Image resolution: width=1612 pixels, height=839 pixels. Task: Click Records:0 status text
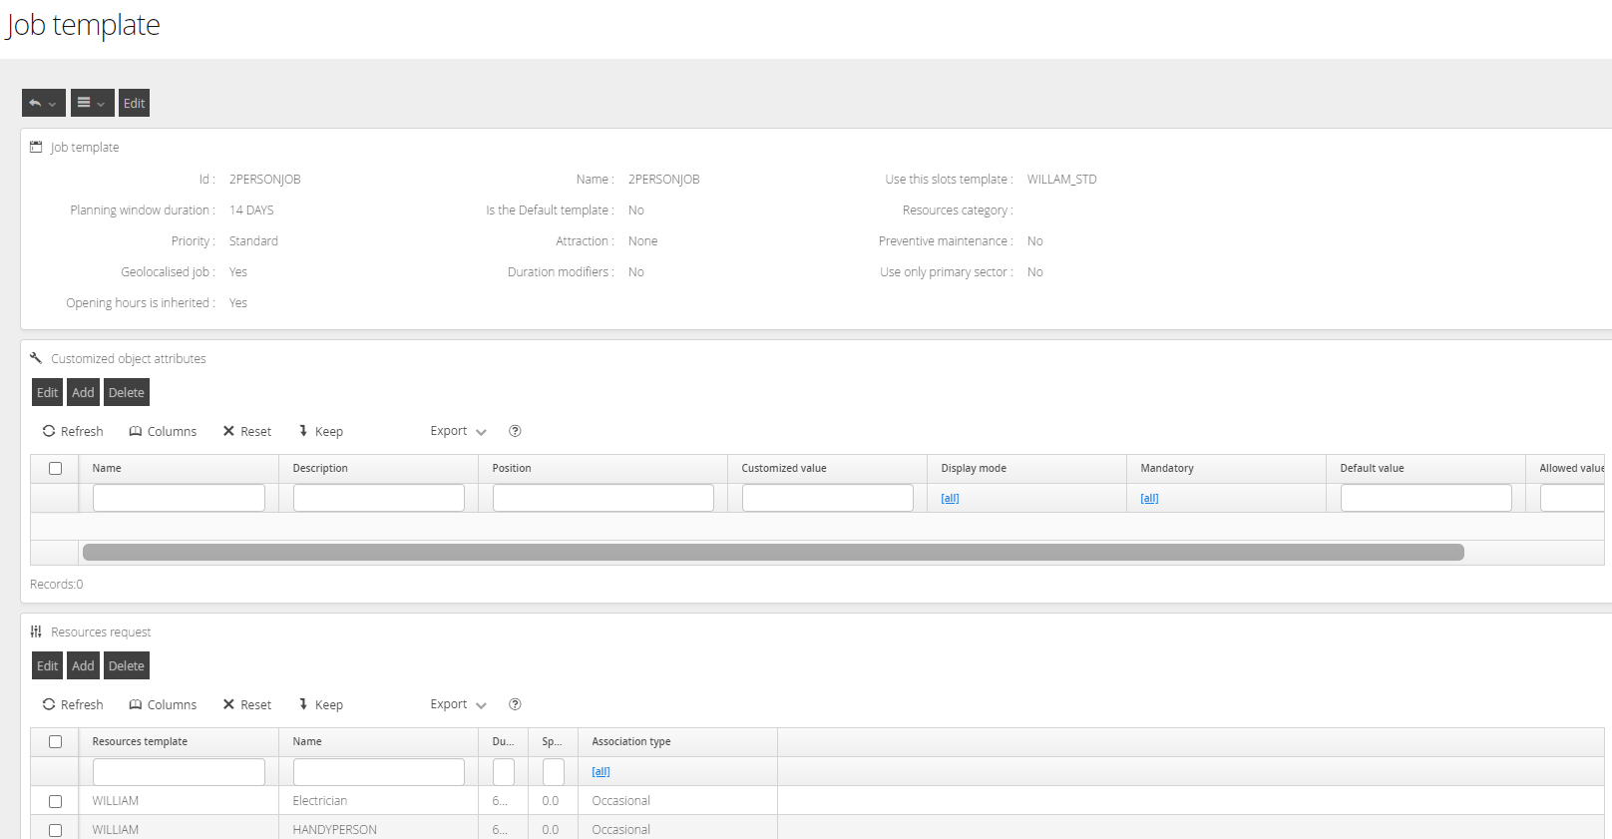pos(57,585)
